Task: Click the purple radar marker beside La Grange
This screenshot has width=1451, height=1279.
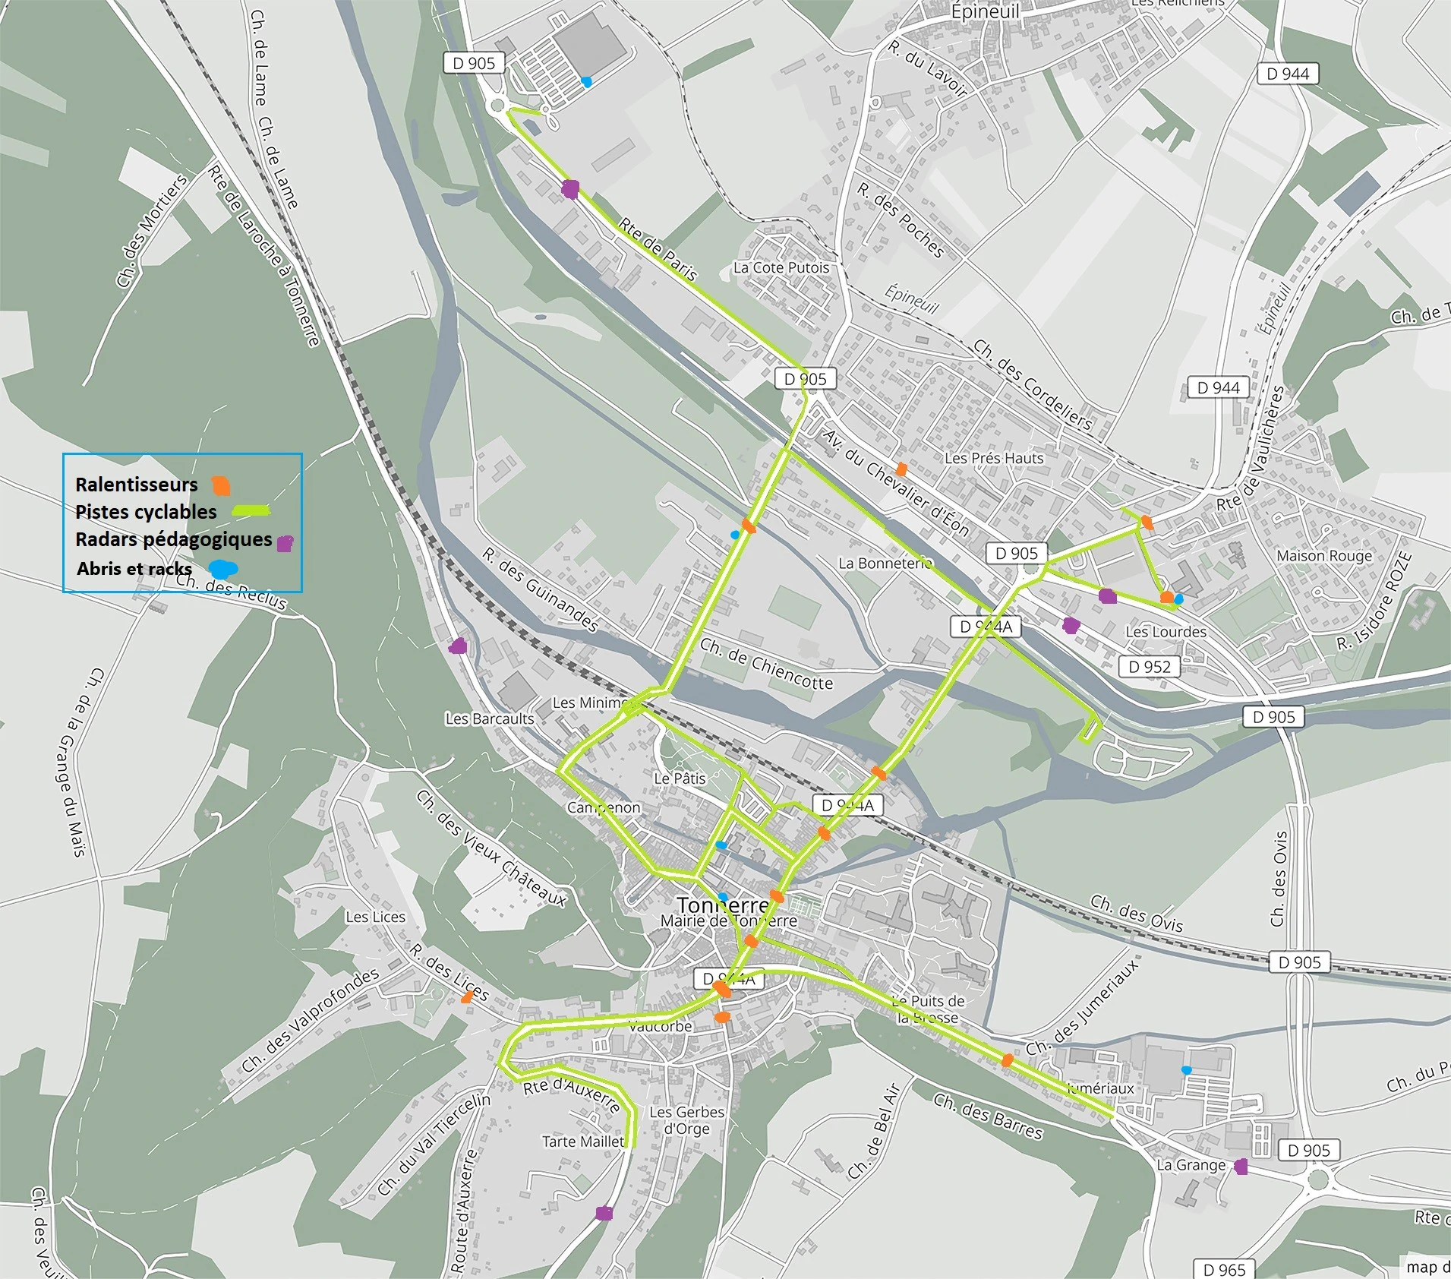Action: [1241, 1167]
